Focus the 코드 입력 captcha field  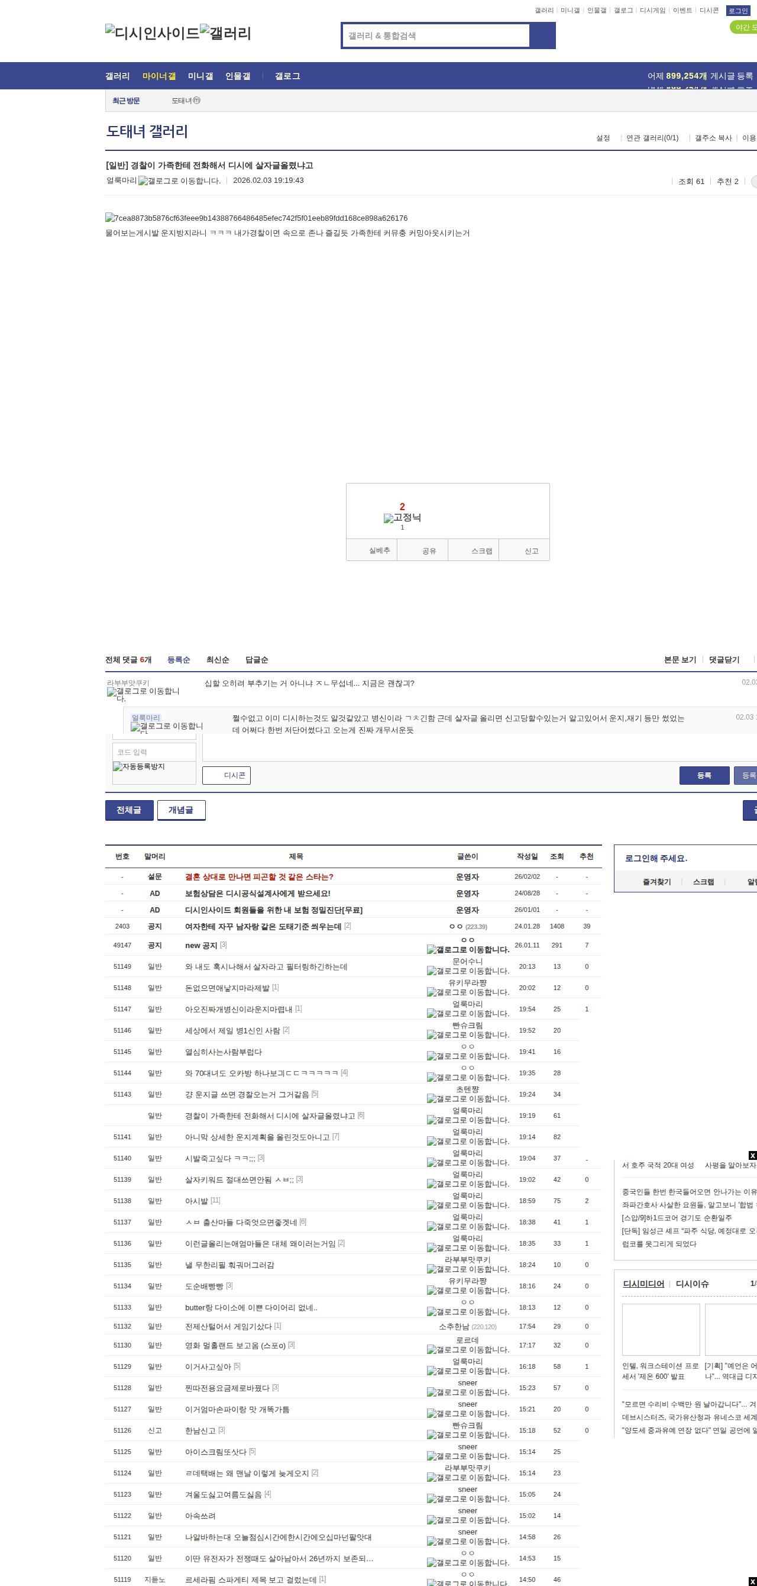coord(154,752)
